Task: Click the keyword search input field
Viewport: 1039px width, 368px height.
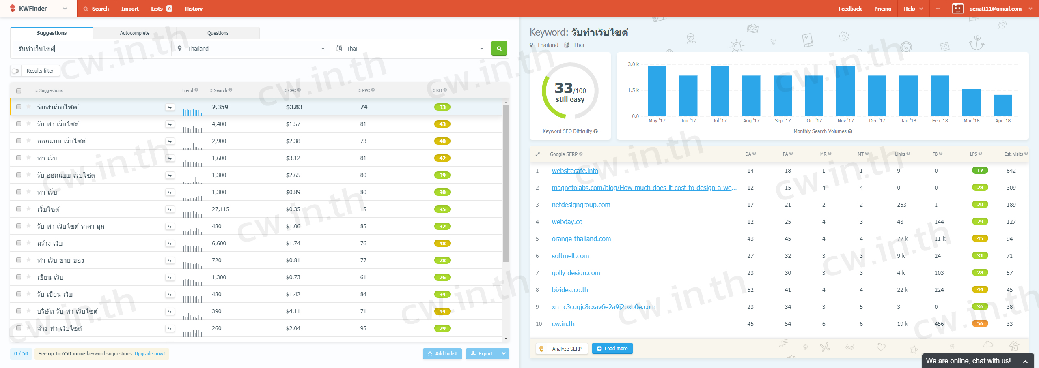Action: 93,49
